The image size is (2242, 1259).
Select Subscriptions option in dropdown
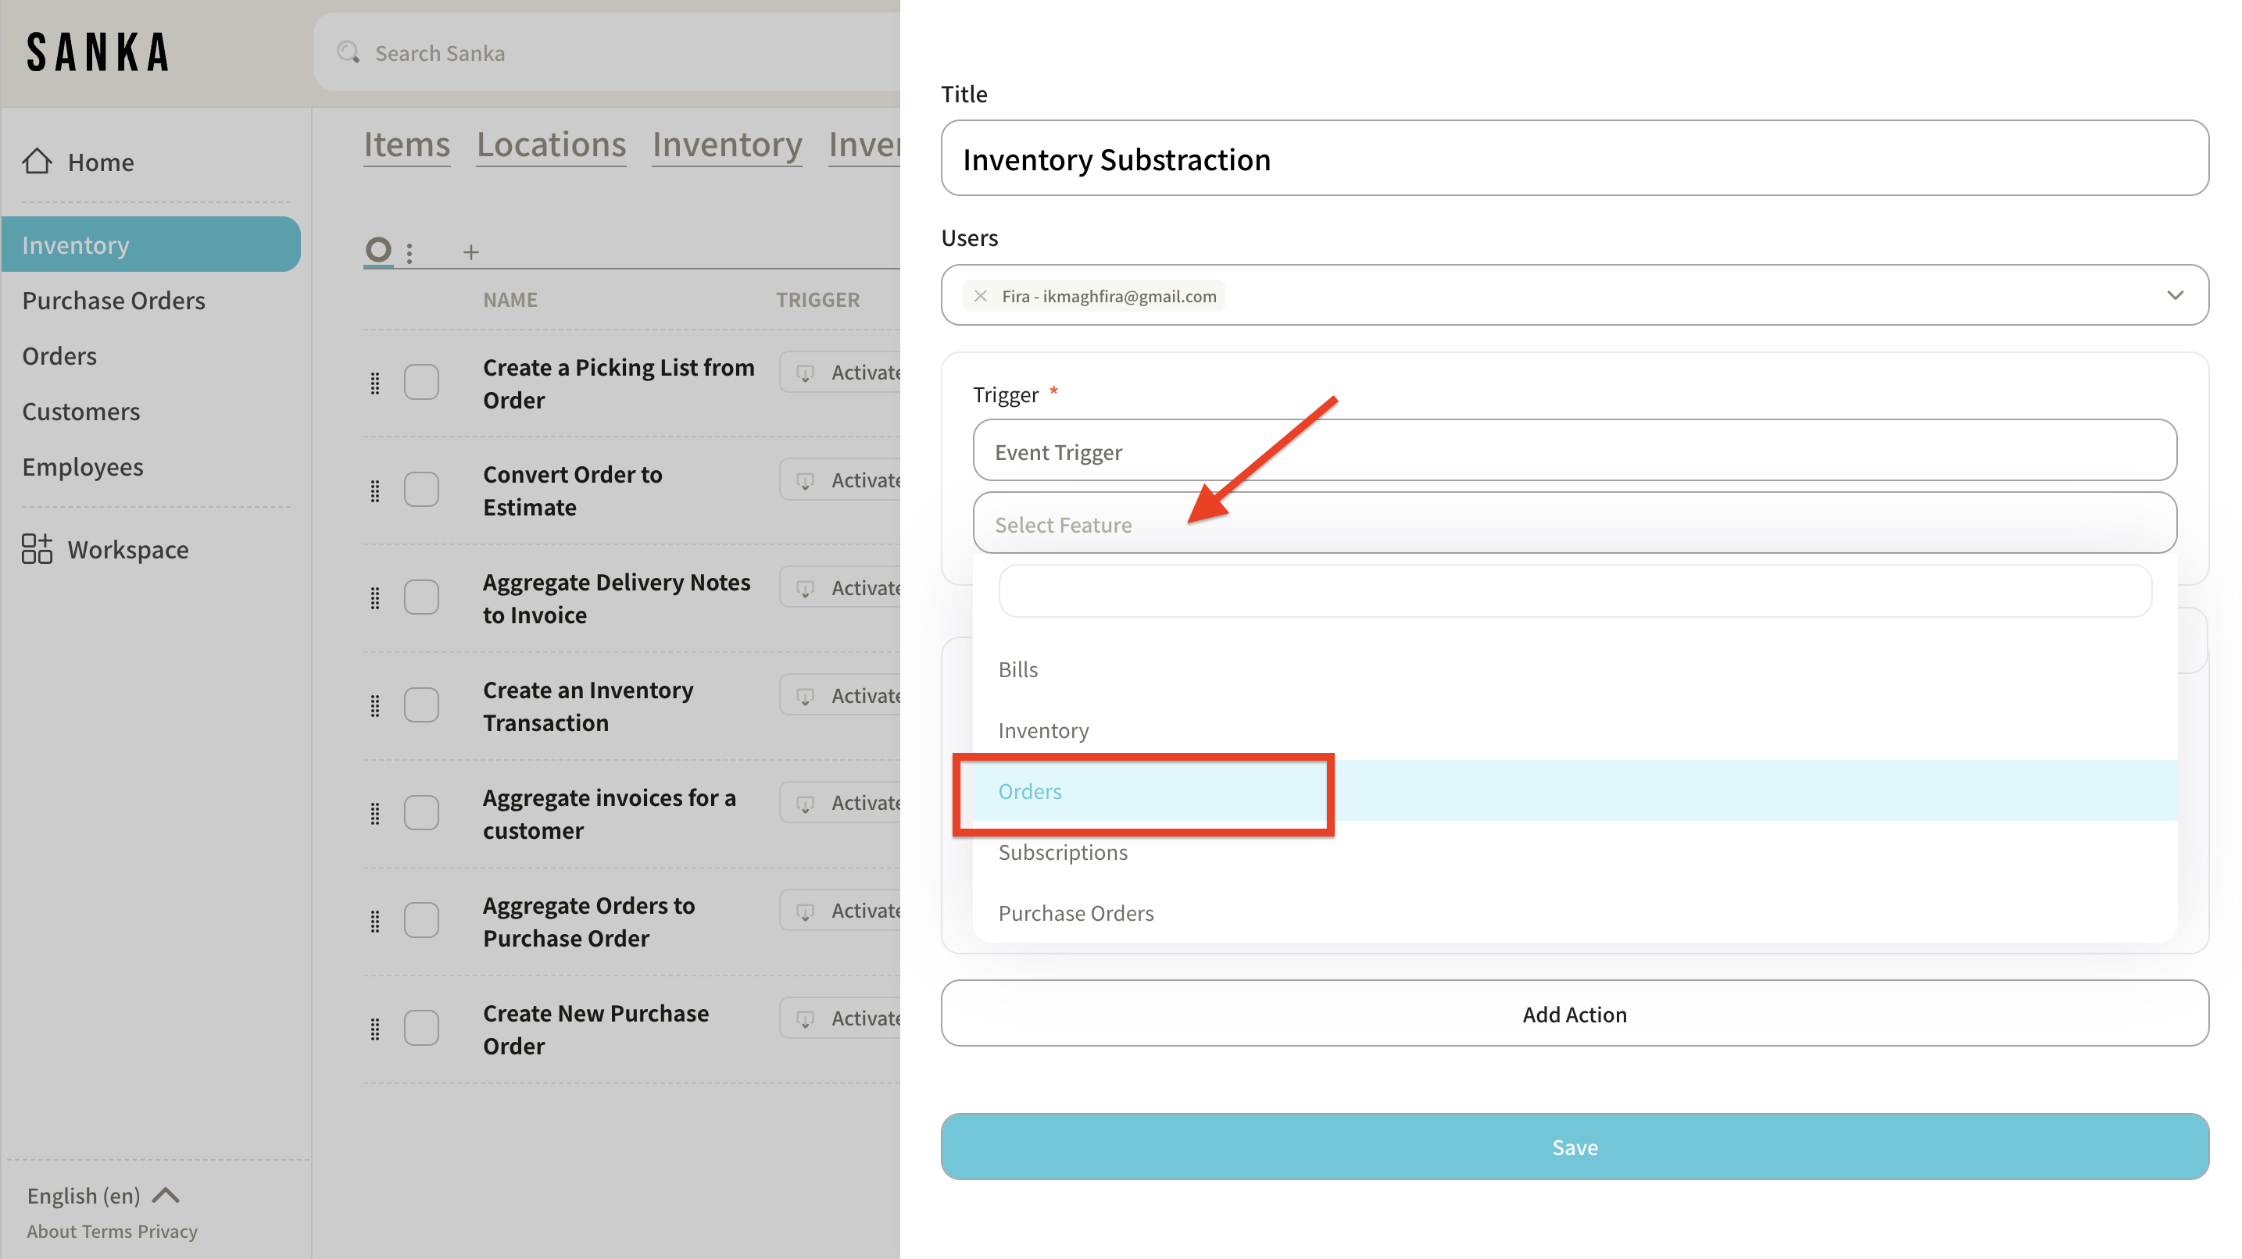(x=1063, y=852)
